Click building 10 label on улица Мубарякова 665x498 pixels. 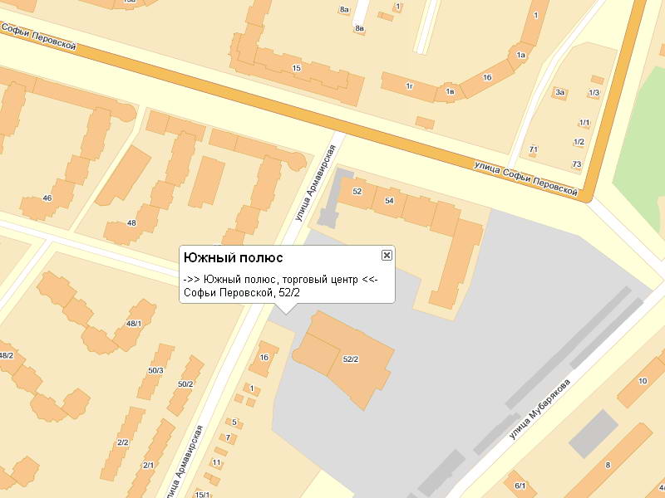pyautogui.click(x=643, y=381)
